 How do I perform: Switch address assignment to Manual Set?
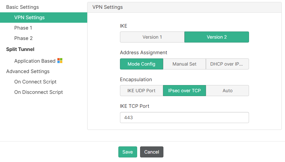184,64
